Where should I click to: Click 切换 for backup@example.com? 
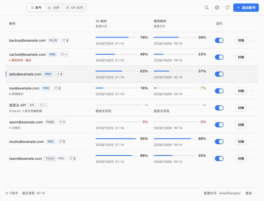[241, 40]
